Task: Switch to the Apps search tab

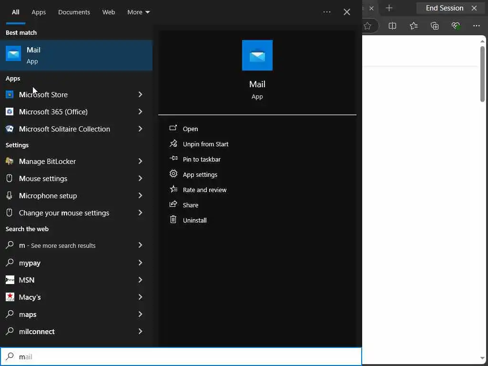Action: [39, 12]
